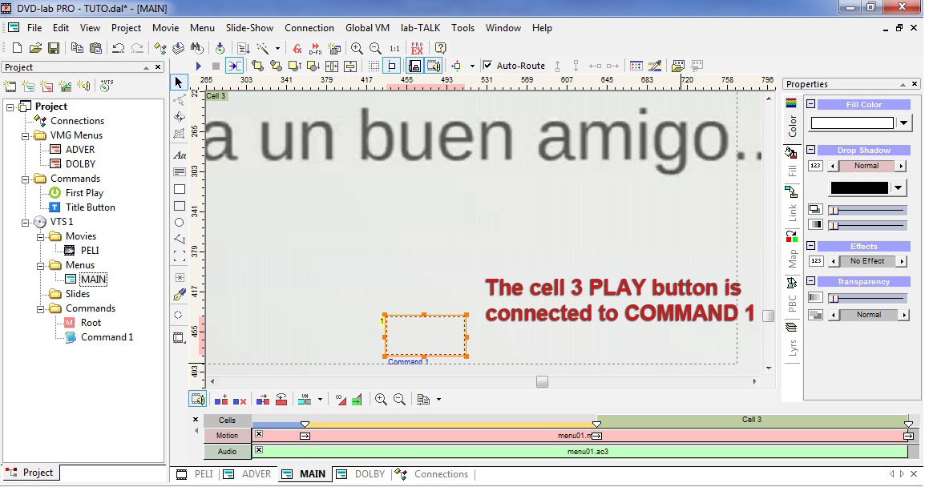Set zoom to 1:1
This screenshot has height=487, width=925.
(394, 48)
